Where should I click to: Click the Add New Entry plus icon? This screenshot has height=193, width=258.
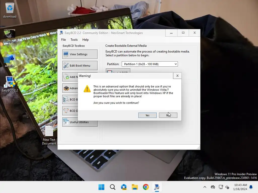(66, 77)
